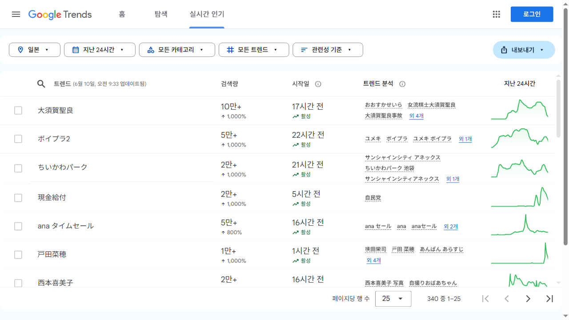Click the trend chart for ボイプラ2
Image resolution: width=569 pixels, height=320 pixels.
coord(520,138)
